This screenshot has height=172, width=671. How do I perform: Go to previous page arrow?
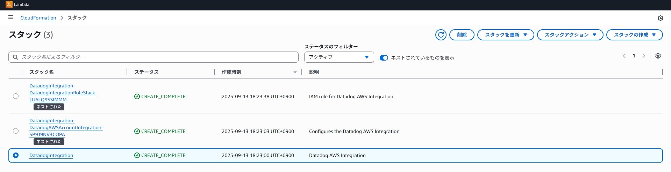tap(624, 56)
